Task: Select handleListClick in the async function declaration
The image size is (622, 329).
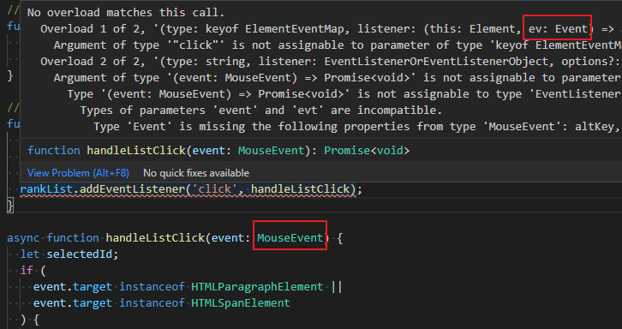Action: point(155,237)
